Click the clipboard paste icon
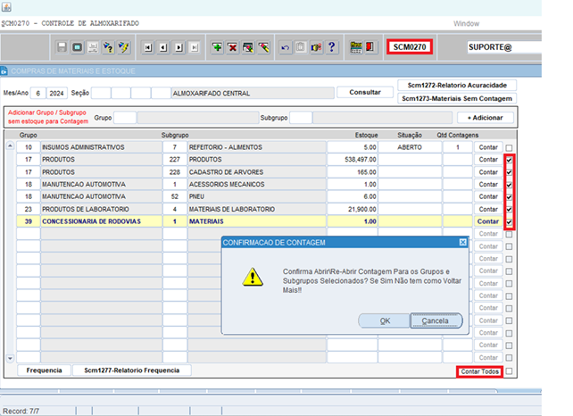Image resolution: width=573 pixels, height=416 pixels. point(301,47)
